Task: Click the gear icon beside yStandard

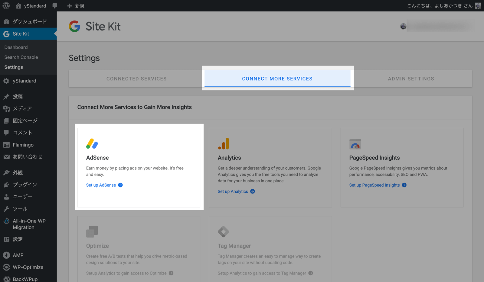Action: pos(6,81)
